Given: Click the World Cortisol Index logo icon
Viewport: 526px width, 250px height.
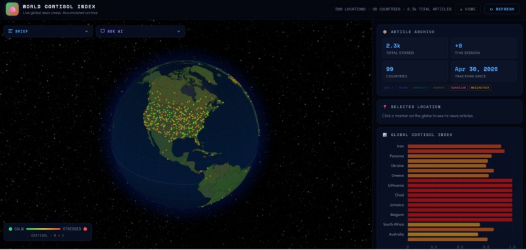Looking at the screenshot, I should [12, 9].
